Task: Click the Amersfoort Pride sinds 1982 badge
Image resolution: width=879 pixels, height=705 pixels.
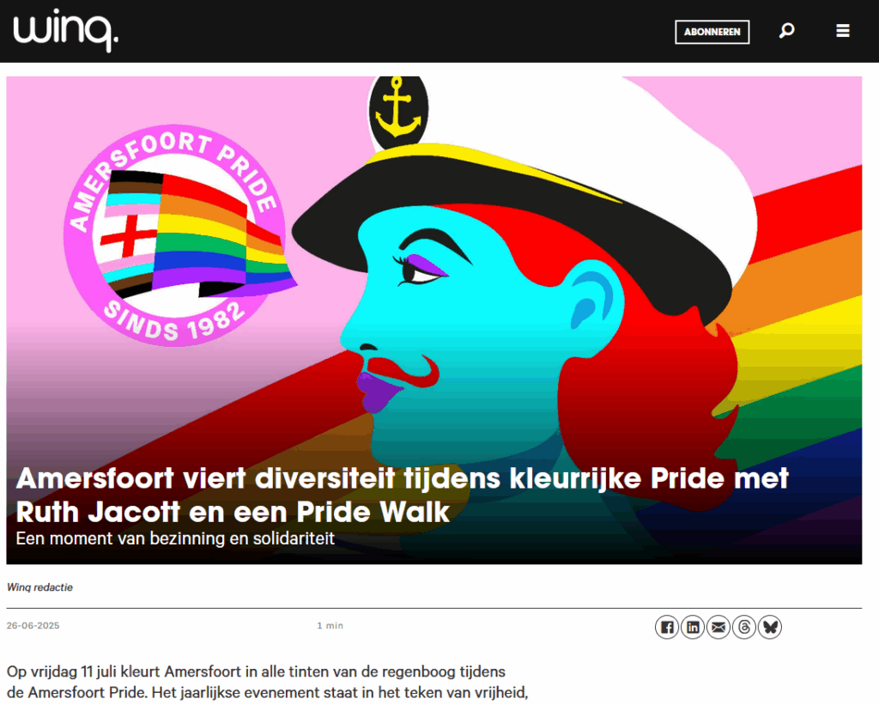Action: 177,235
